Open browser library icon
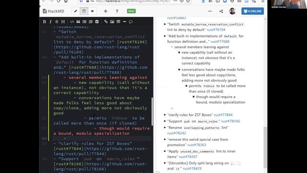 coord(211,1)
